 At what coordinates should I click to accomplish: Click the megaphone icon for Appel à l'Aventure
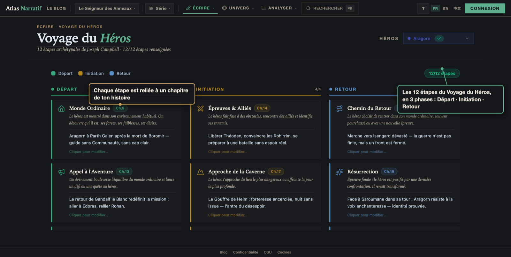point(61,172)
